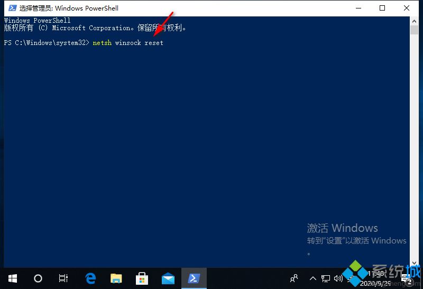Open the Windows Start menu
Screen dimensions: 423x289
click(x=12, y=278)
